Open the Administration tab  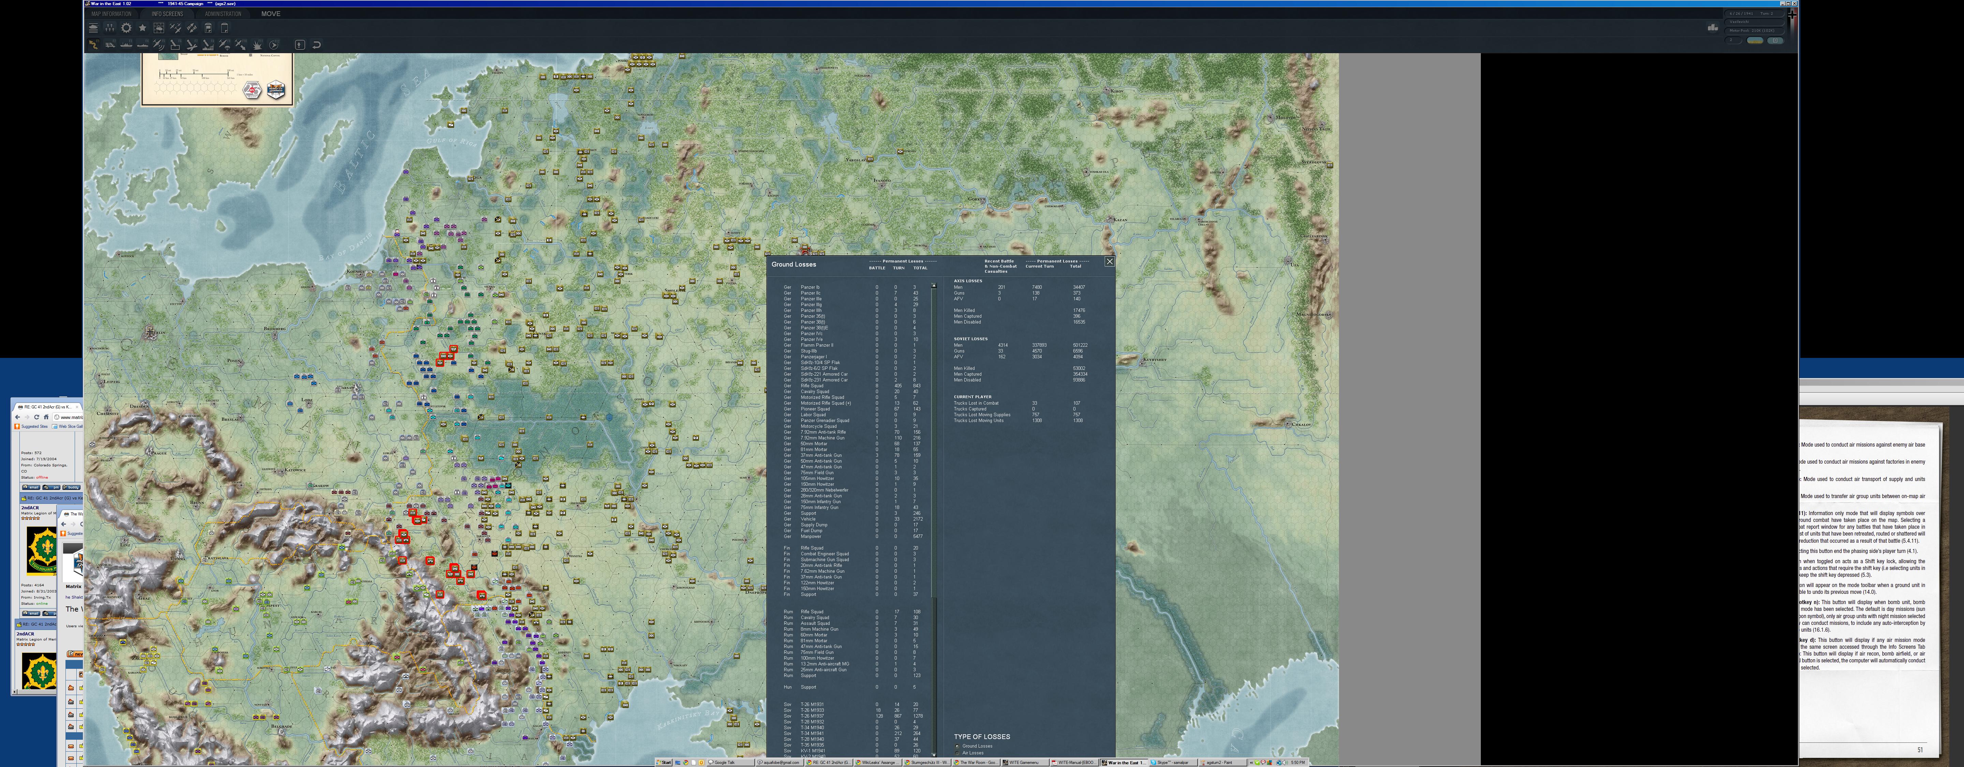click(x=223, y=14)
